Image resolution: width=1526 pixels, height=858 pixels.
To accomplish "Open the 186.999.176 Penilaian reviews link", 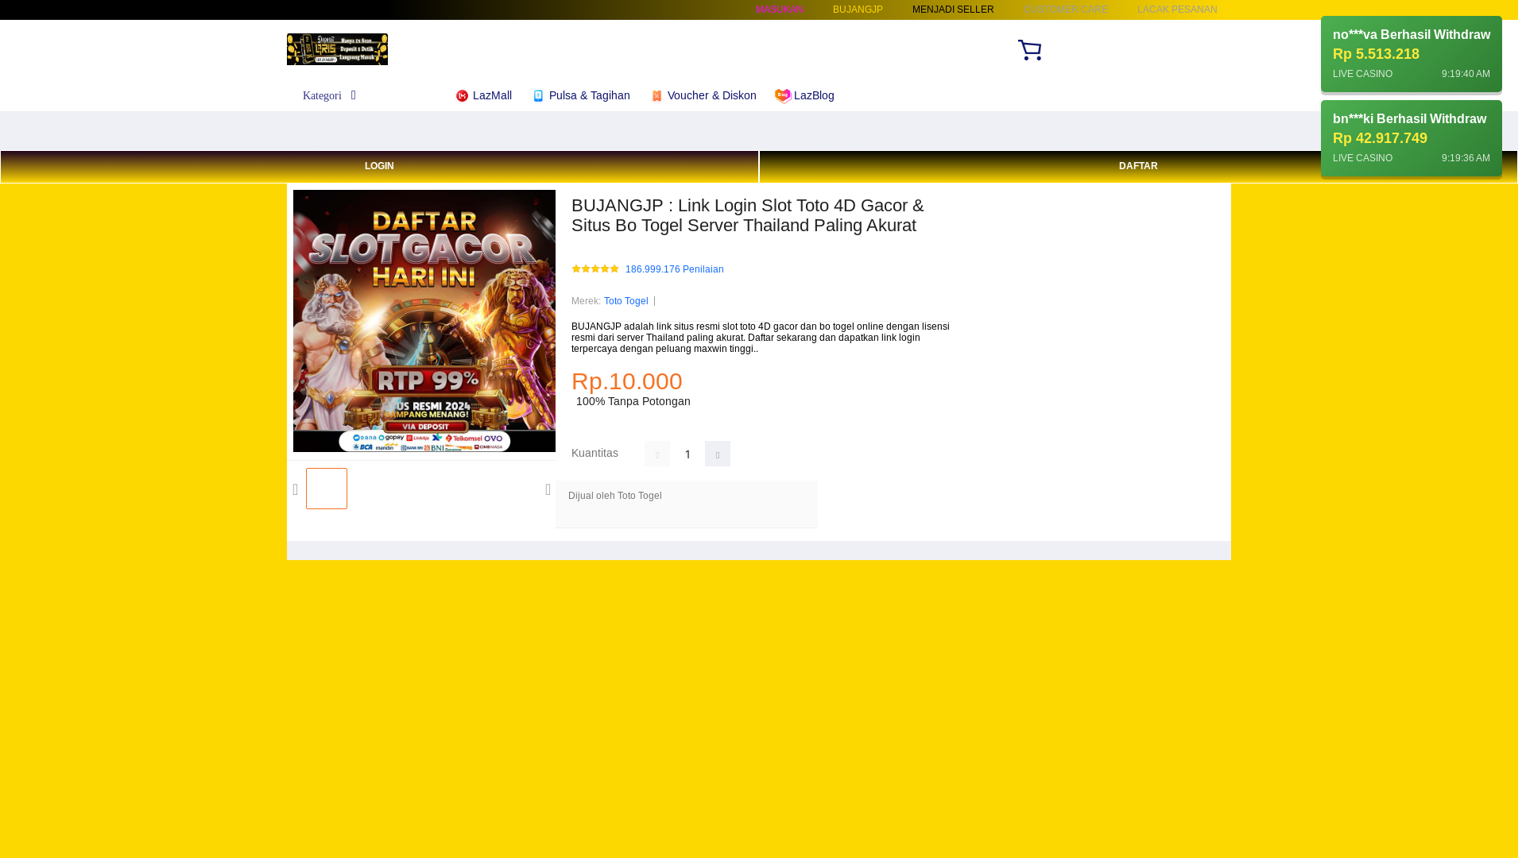I will (674, 269).
